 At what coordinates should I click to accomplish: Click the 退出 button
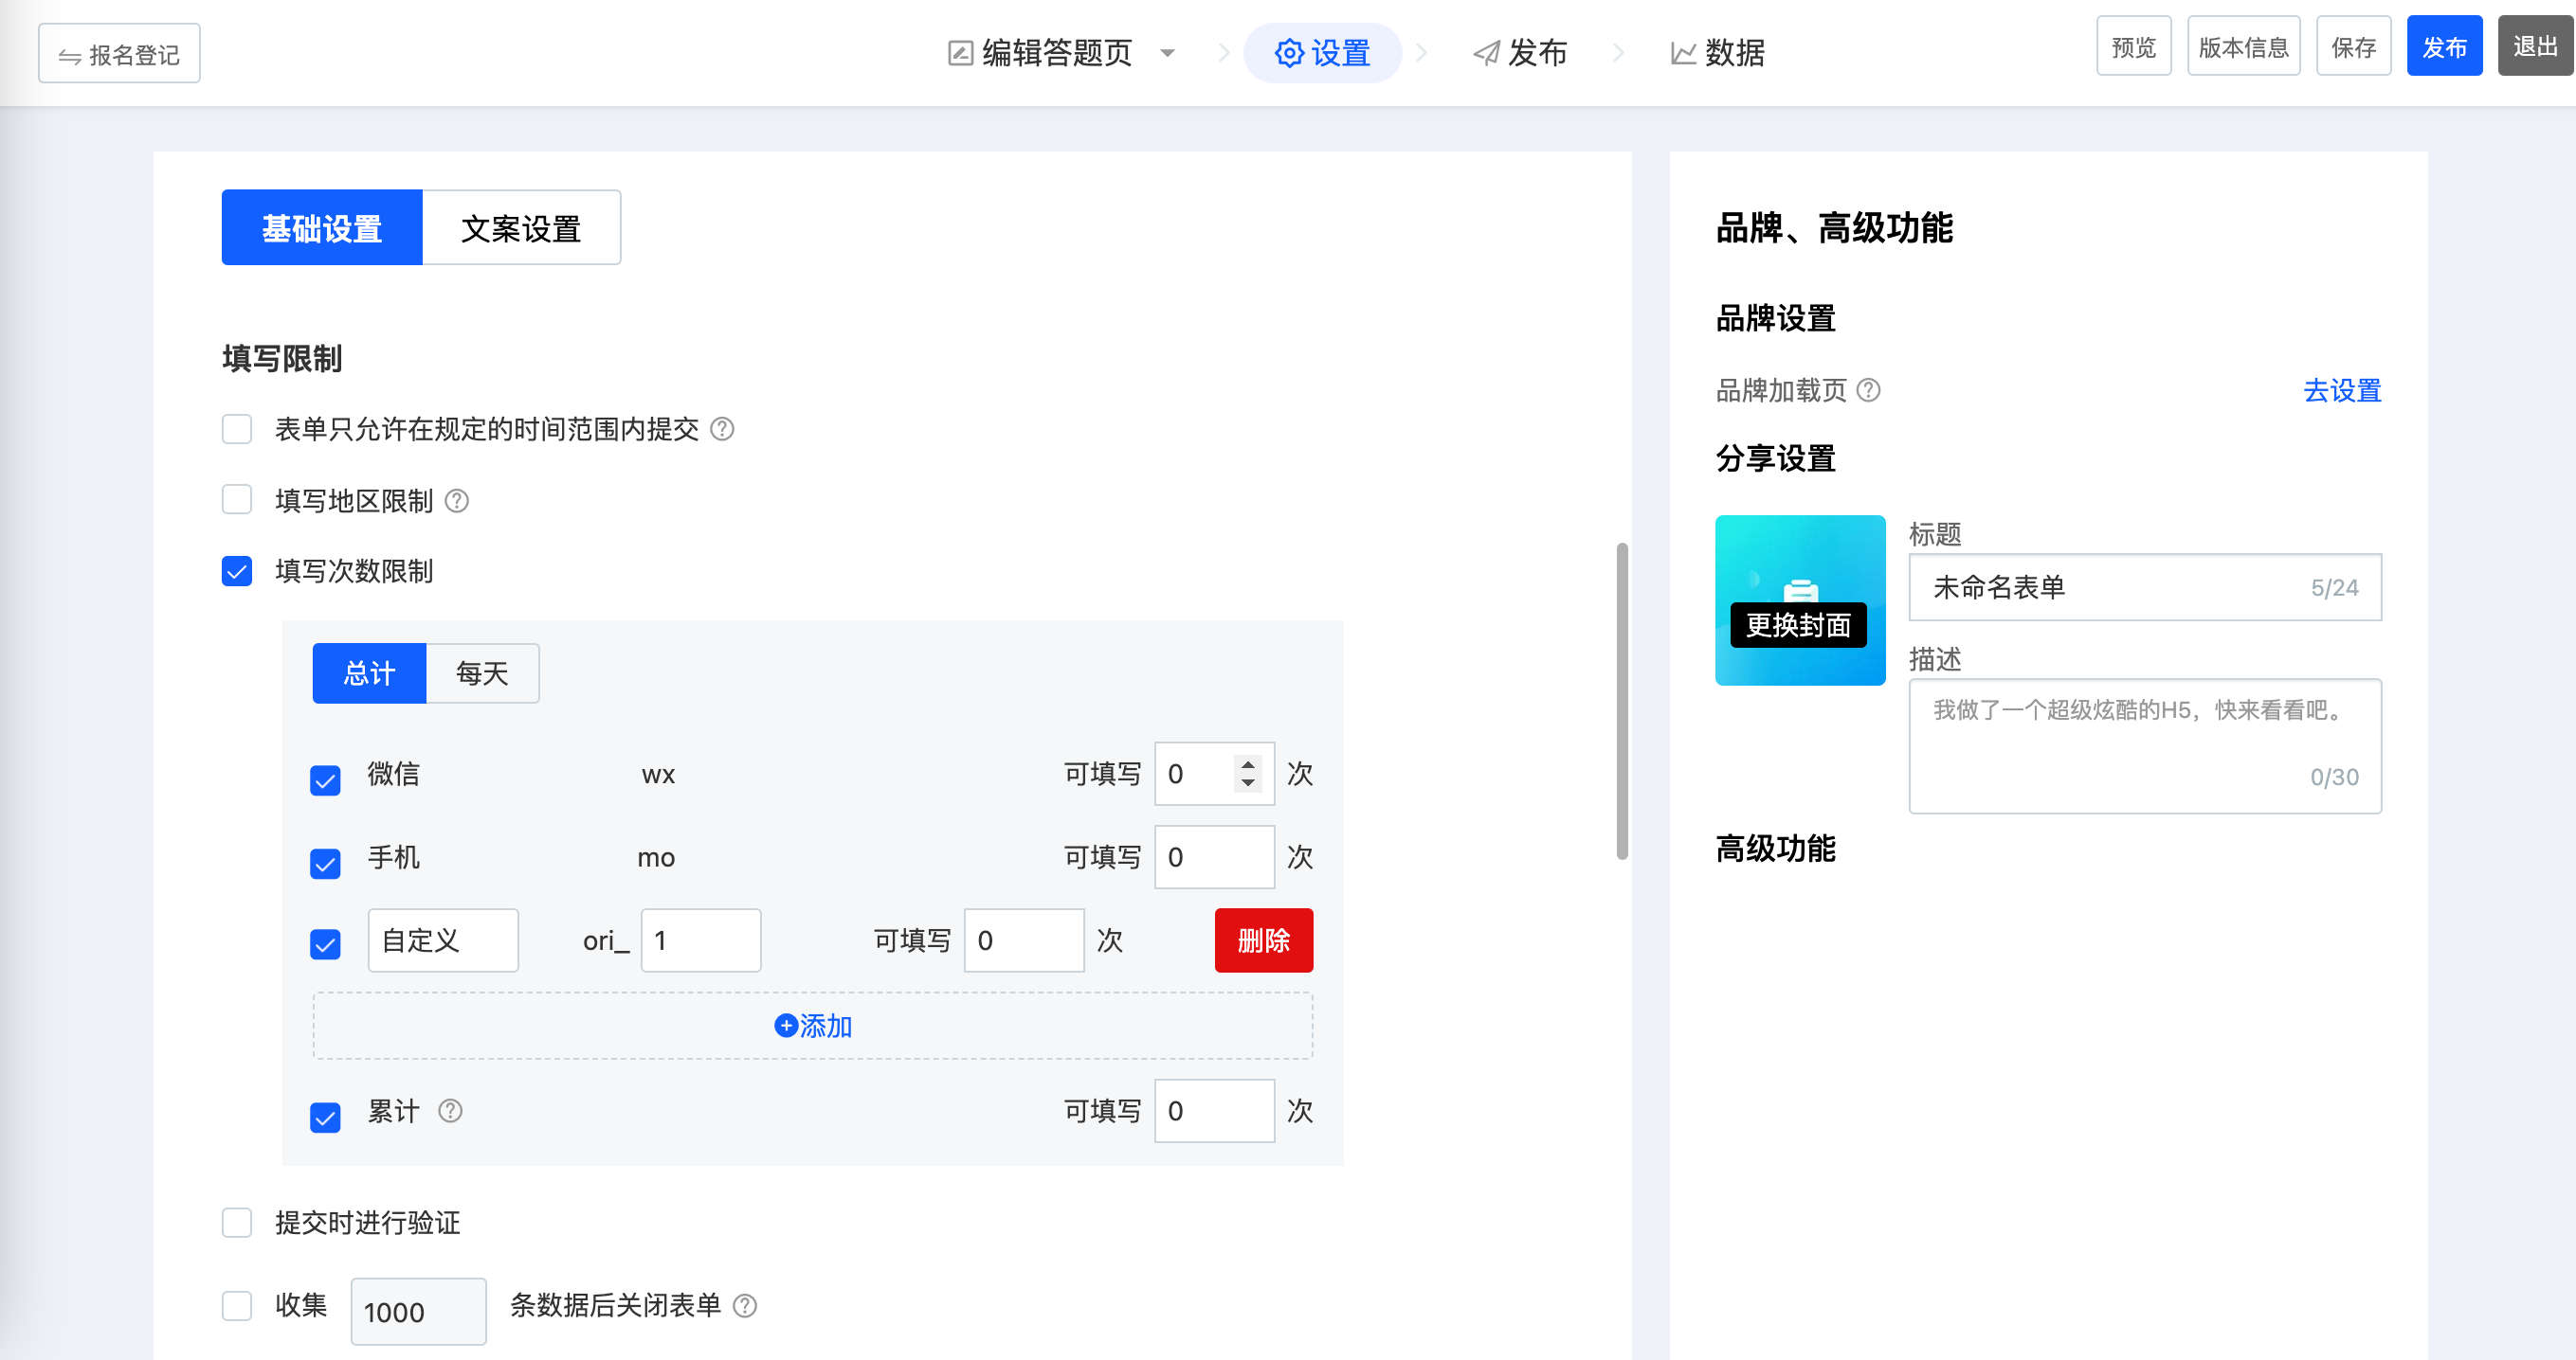(x=2536, y=46)
